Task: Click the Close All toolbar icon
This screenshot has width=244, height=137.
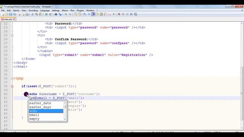Action: [23, 14]
